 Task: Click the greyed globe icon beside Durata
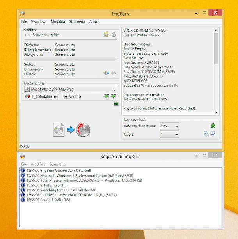(x=114, y=73)
